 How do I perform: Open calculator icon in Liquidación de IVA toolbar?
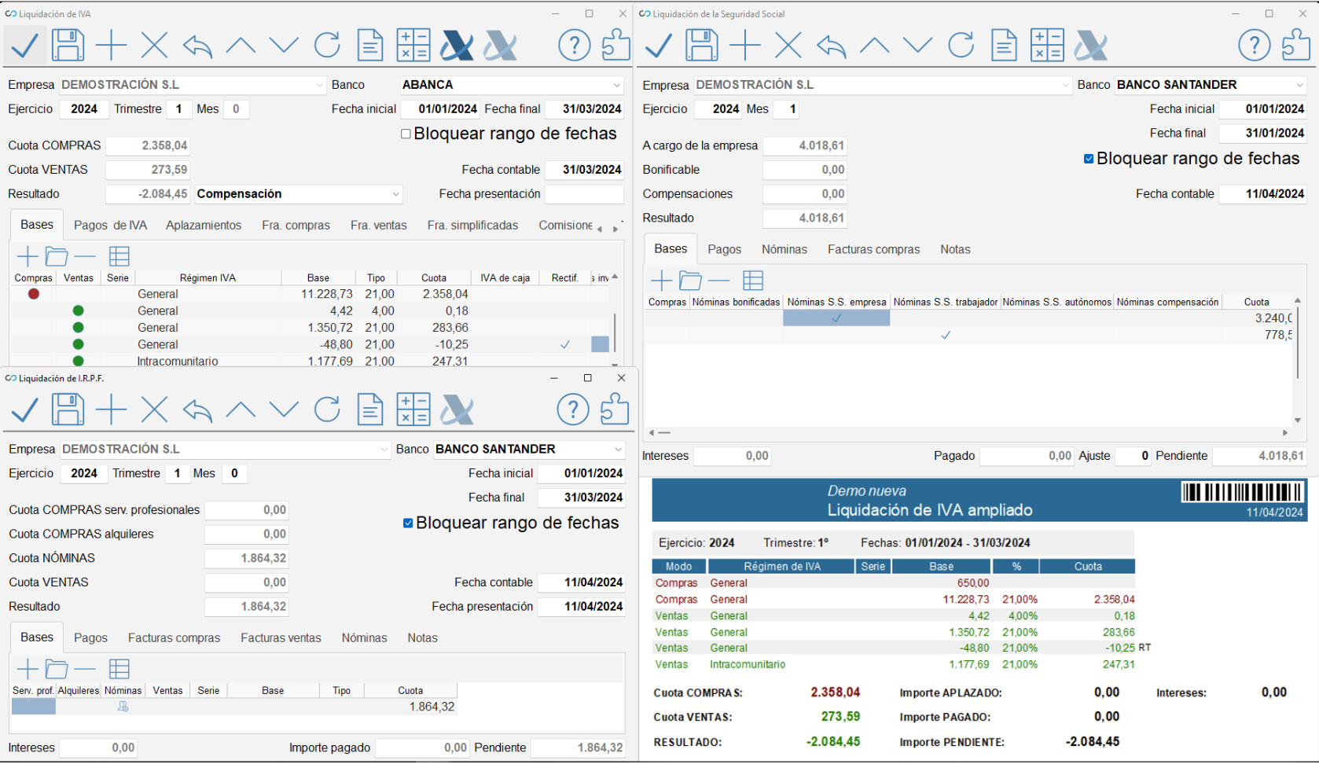pos(413,45)
